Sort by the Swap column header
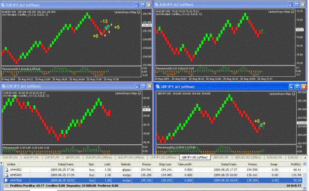309x191 pixels. coord(274,164)
